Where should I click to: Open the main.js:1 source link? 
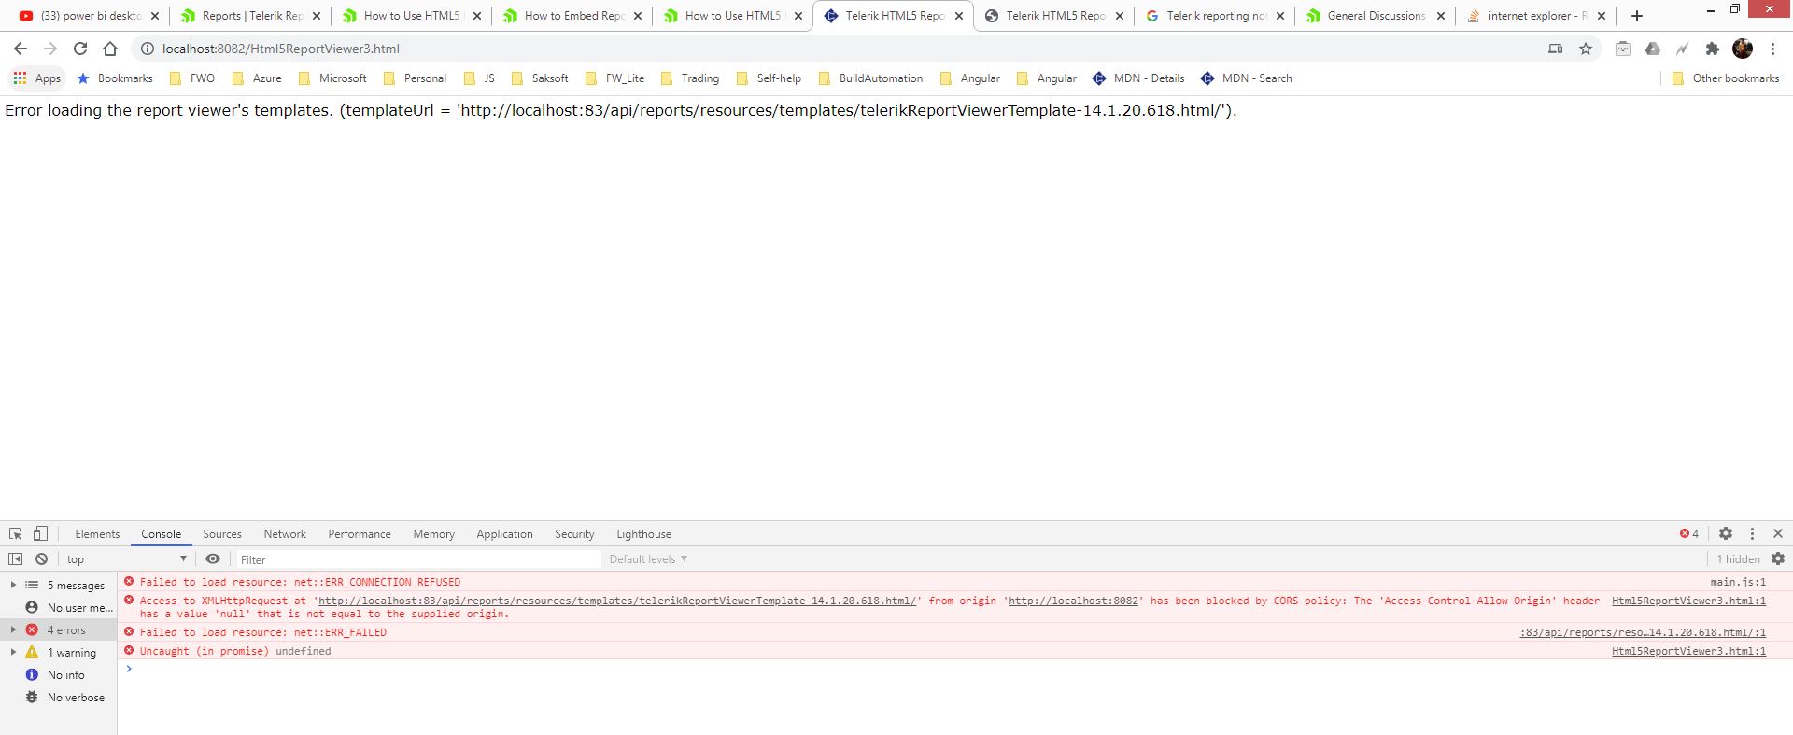[1738, 582]
